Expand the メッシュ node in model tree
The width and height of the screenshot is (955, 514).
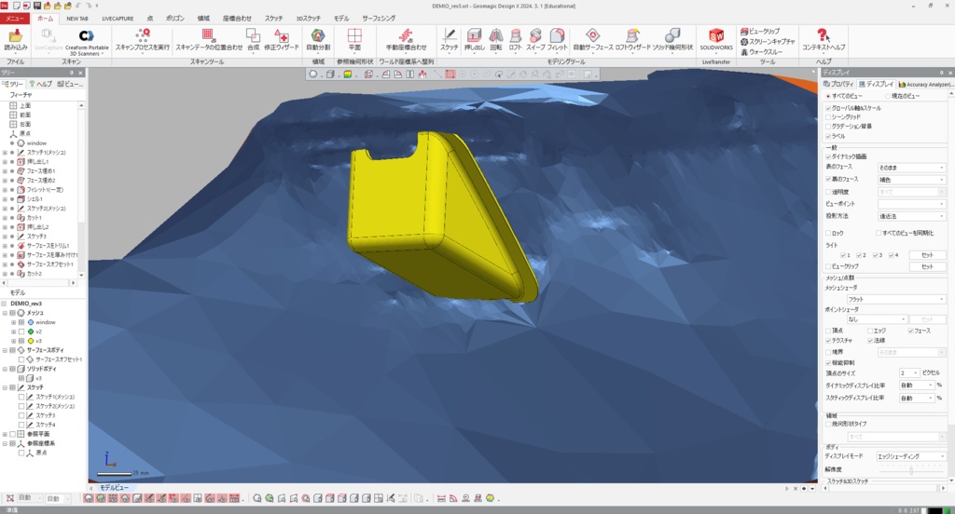coord(5,313)
